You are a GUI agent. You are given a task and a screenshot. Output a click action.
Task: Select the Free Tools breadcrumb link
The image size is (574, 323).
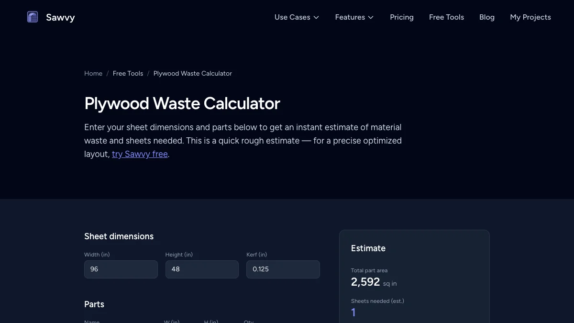(128, 73)
